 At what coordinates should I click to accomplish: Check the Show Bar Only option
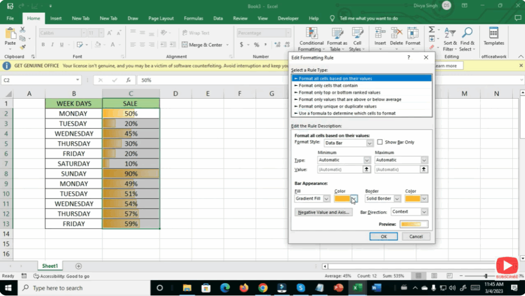(380, 142)
